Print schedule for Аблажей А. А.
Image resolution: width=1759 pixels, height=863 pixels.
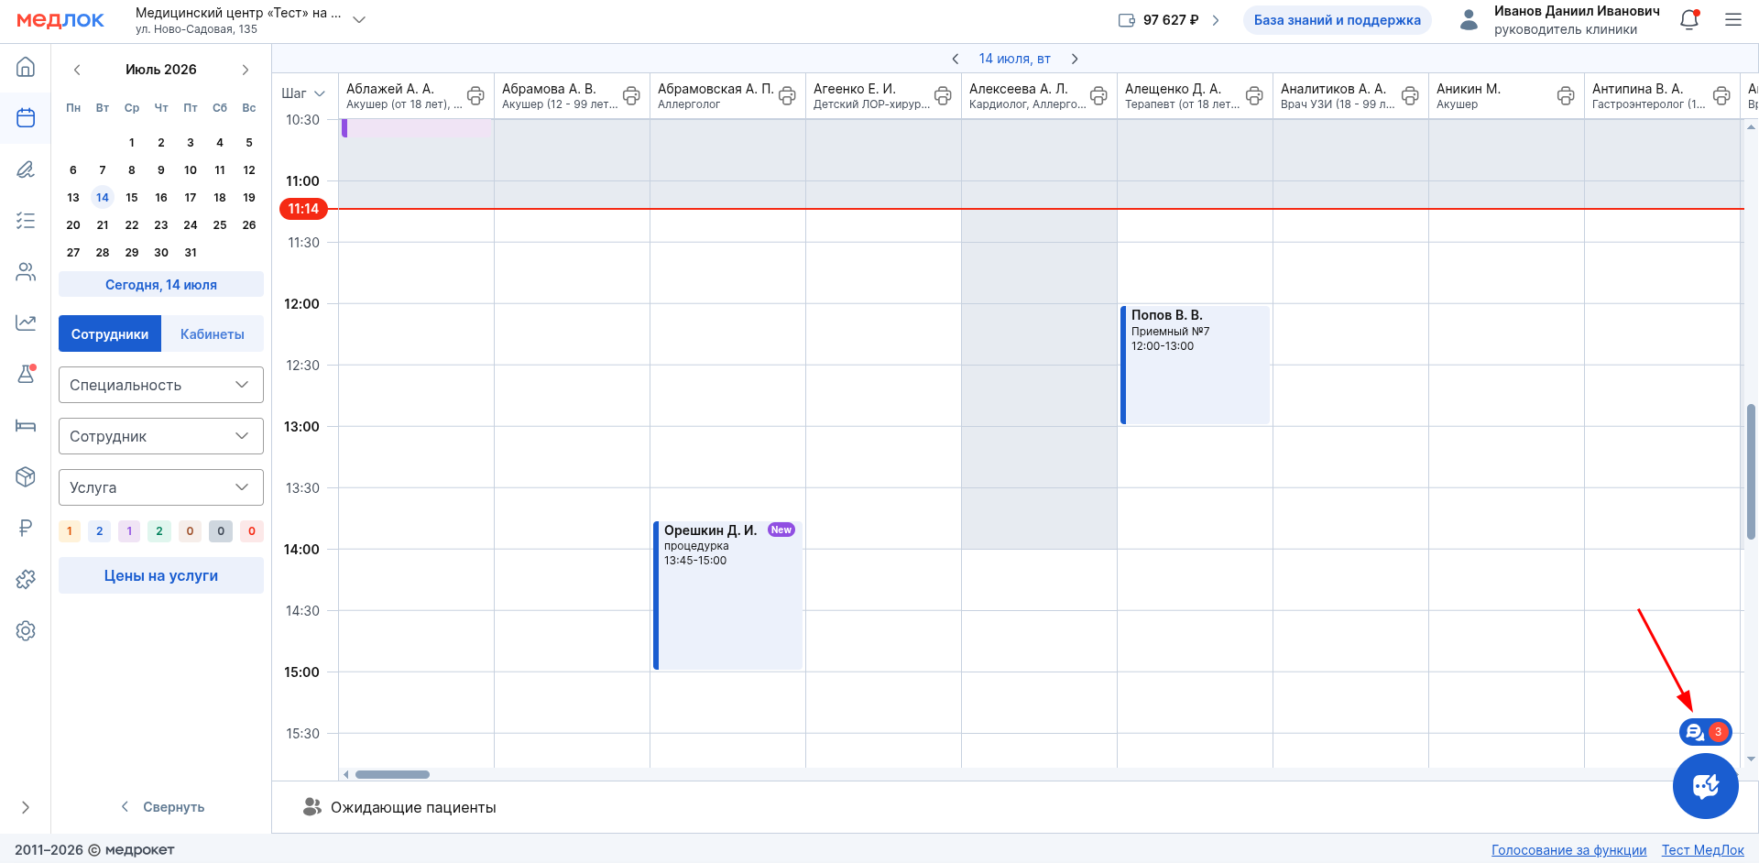(x=475, y=95)
